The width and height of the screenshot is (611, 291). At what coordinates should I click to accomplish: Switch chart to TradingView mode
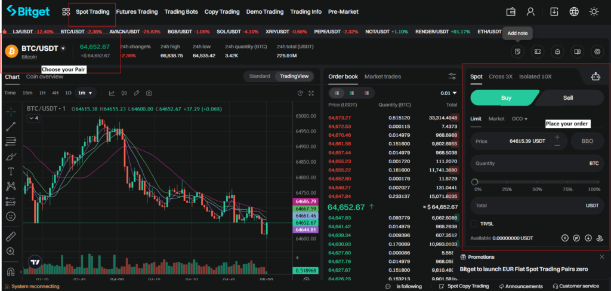[x=294, y=76]
